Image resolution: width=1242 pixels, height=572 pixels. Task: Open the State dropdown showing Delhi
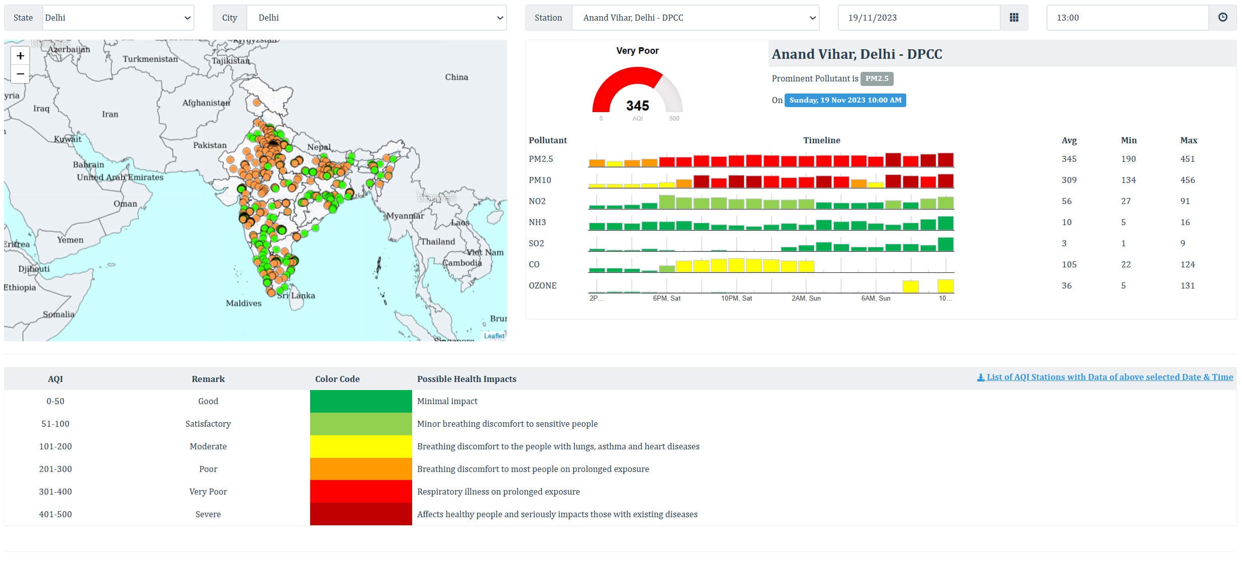click(117, 17)
